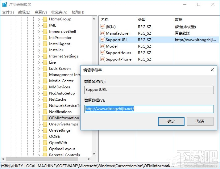Open the 文件(F) menu
Image resolution: width=220 pixels, height=169 pixels.
(x=8, y=12)
